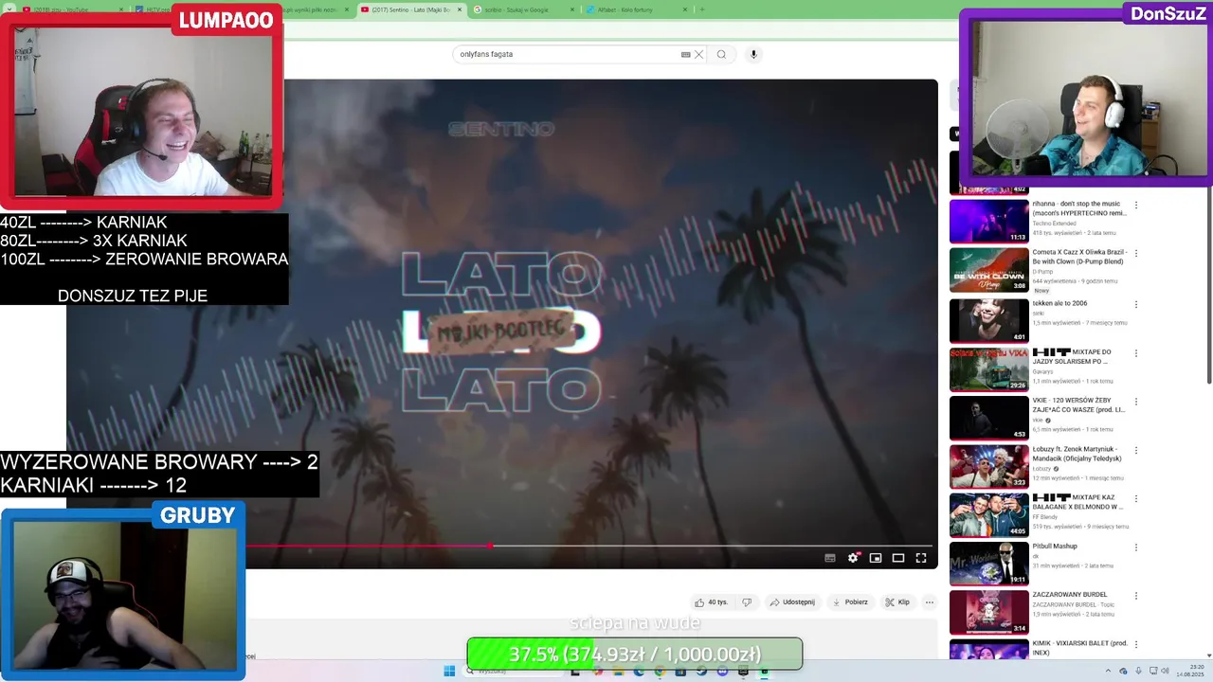
Task: Open options for ZACZAROWANY BURDEL video
Action: pos(1136,595)
